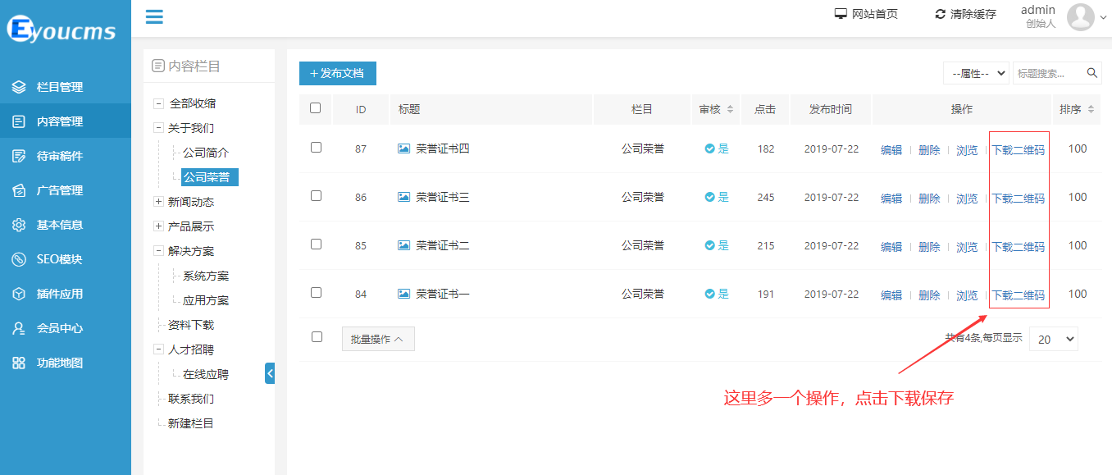Screen dimensions: 1112x475
Task: Click the 2019-07-22 date in row 86
Action: point(832,197)
